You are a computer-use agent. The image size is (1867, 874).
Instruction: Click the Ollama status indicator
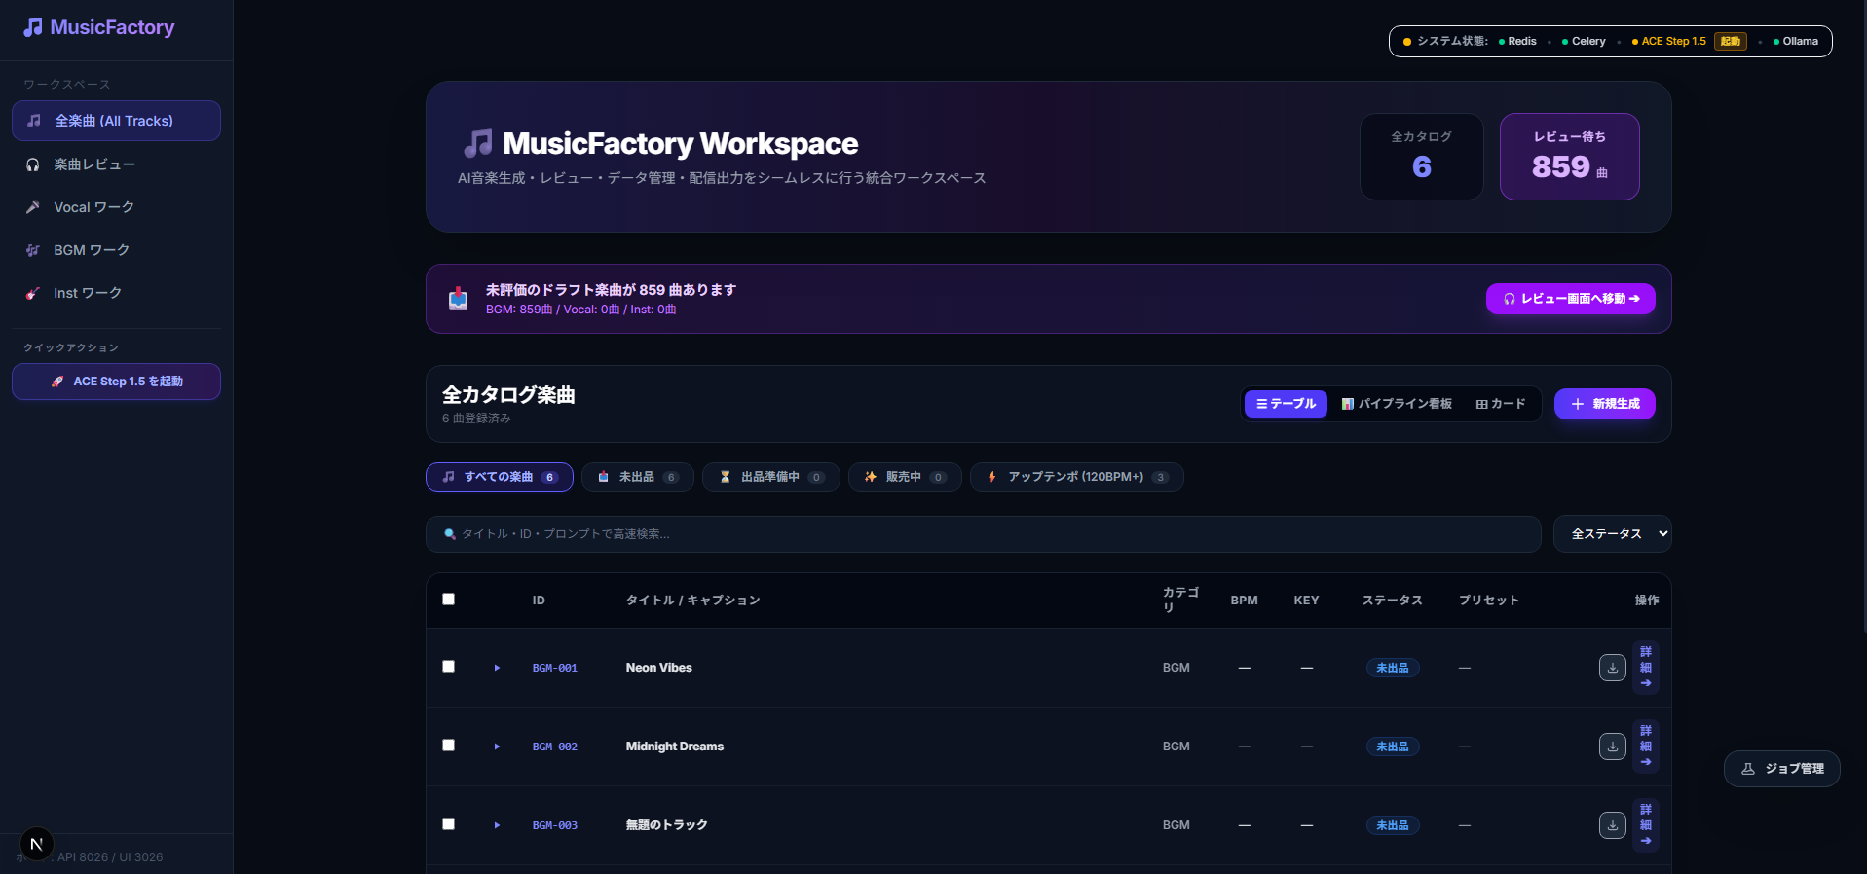pyautogui.click(x=1796, y=42)
